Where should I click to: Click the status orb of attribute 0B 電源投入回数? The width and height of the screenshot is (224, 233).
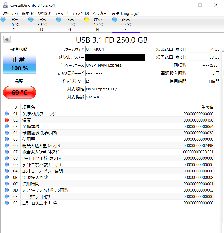(x=7, y=177)
